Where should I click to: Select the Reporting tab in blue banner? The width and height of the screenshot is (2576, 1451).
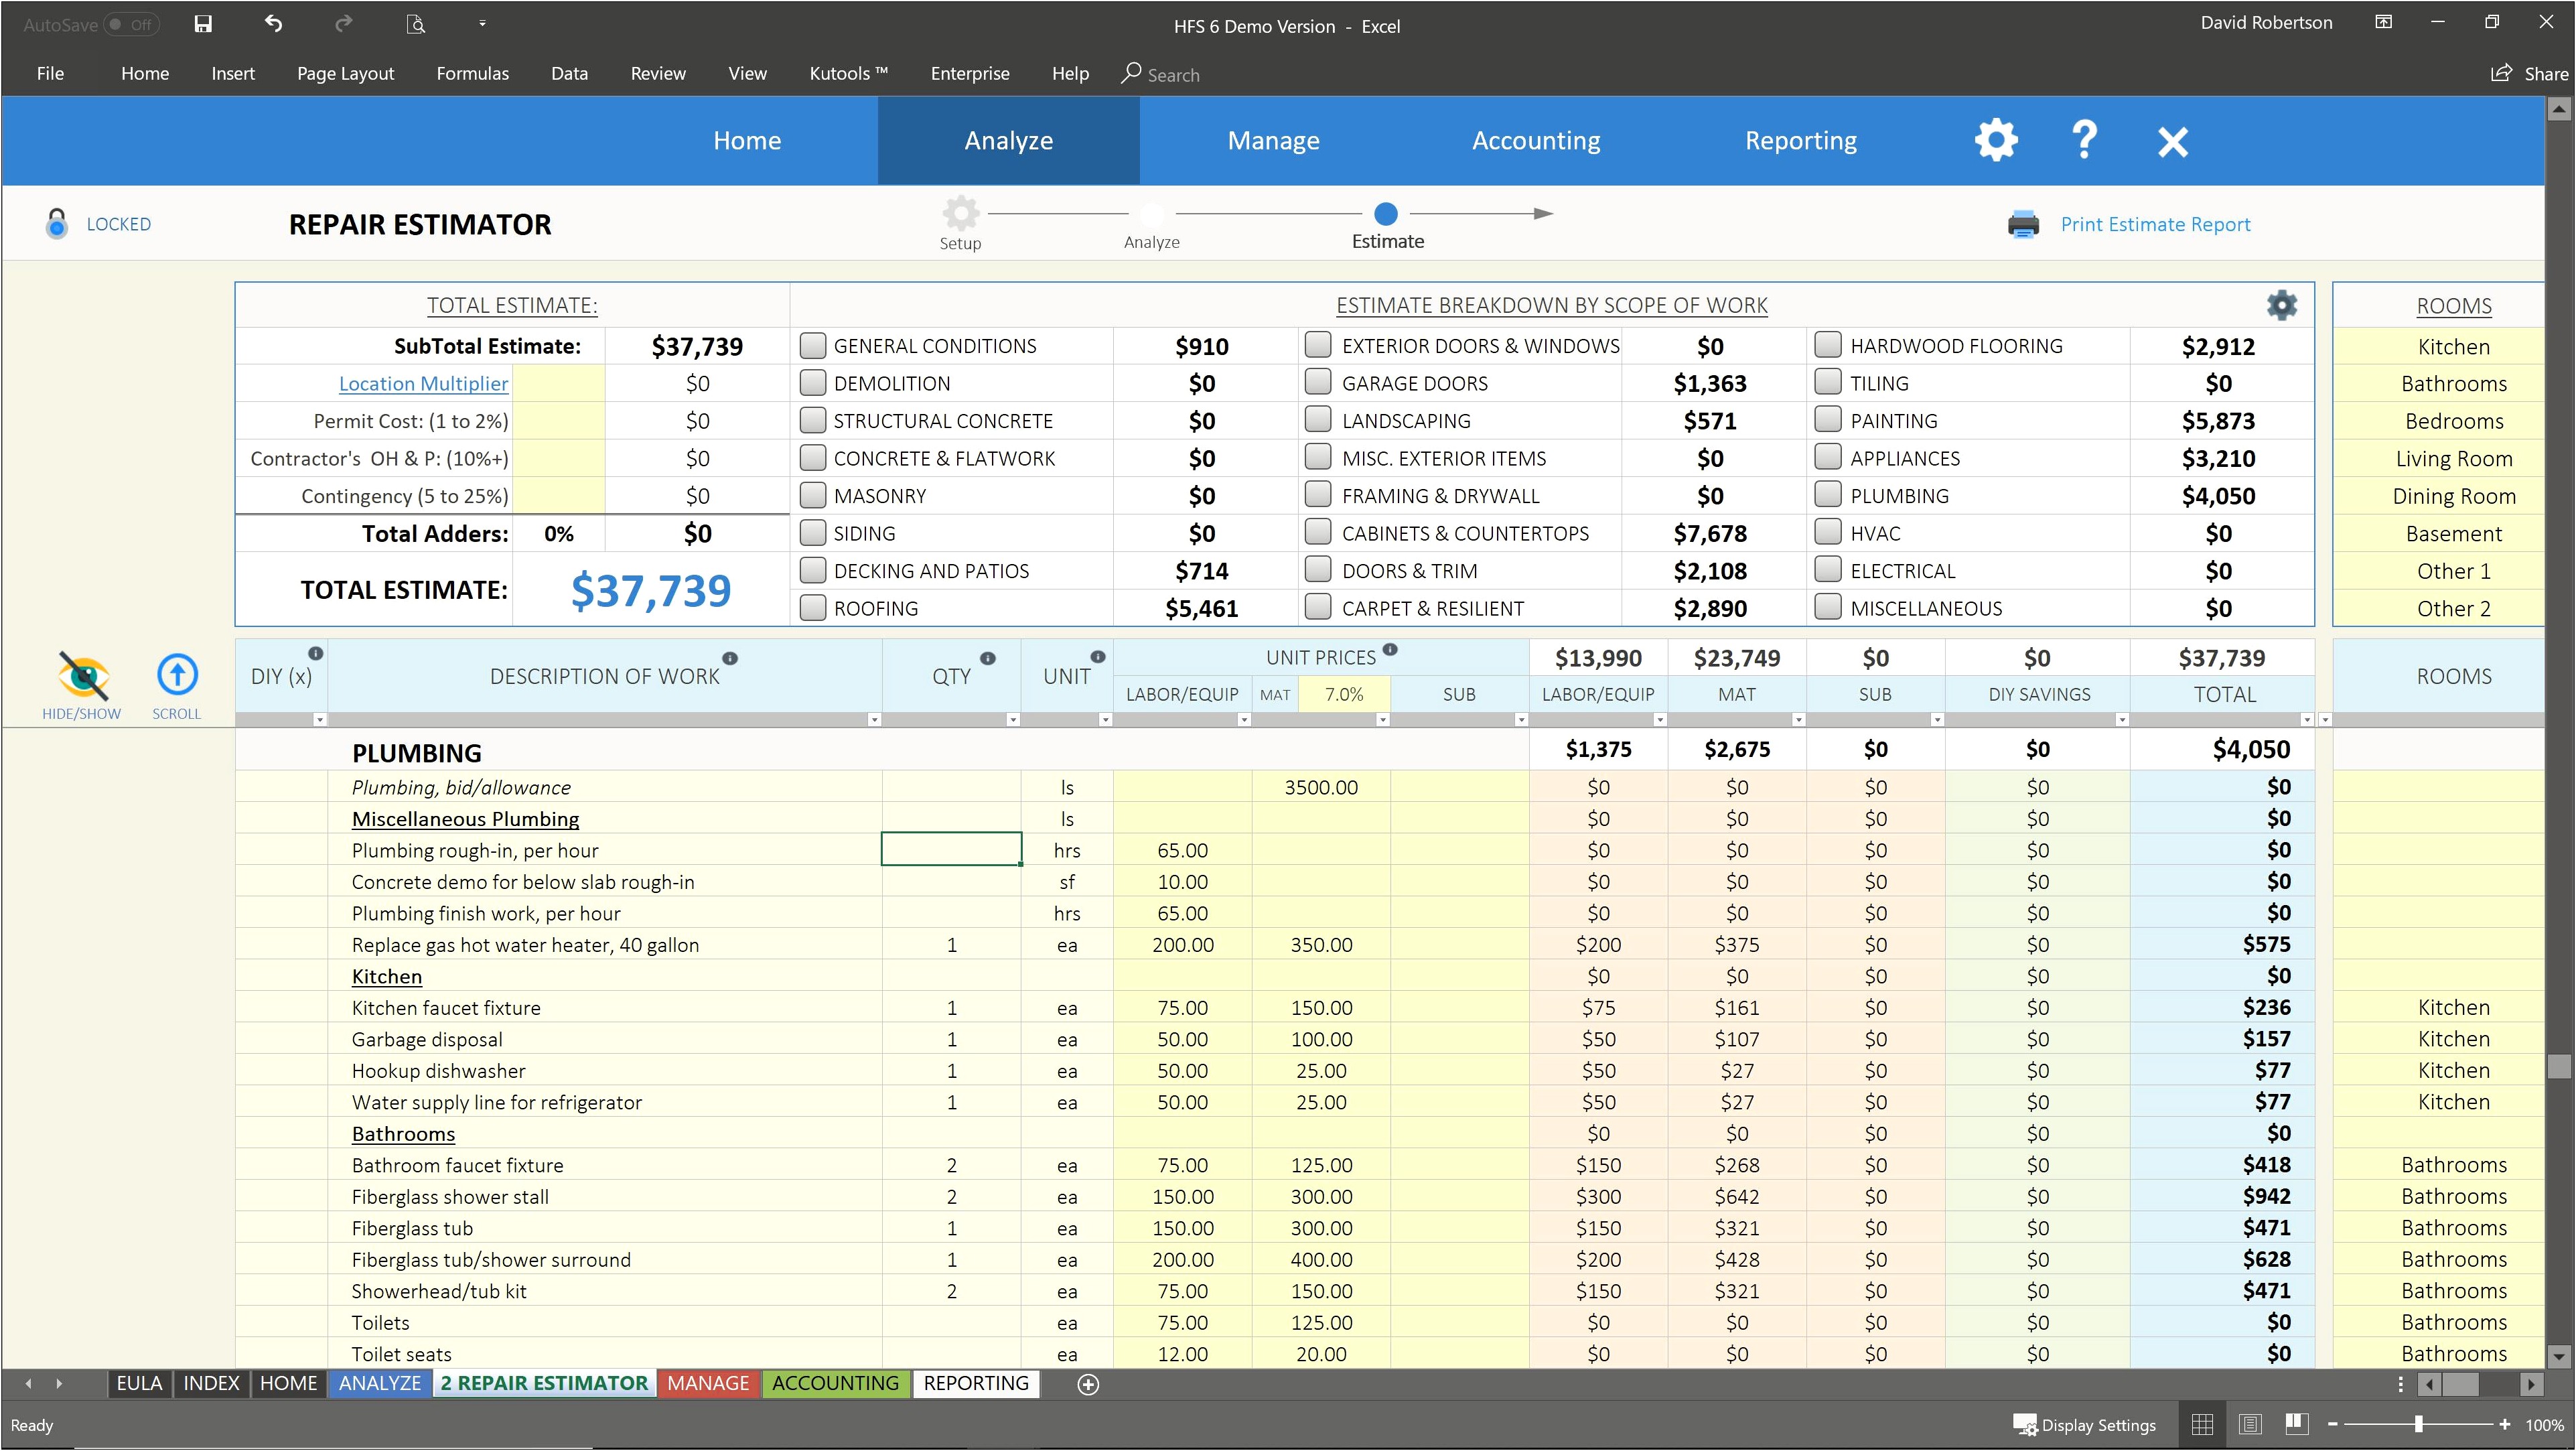1800,141
